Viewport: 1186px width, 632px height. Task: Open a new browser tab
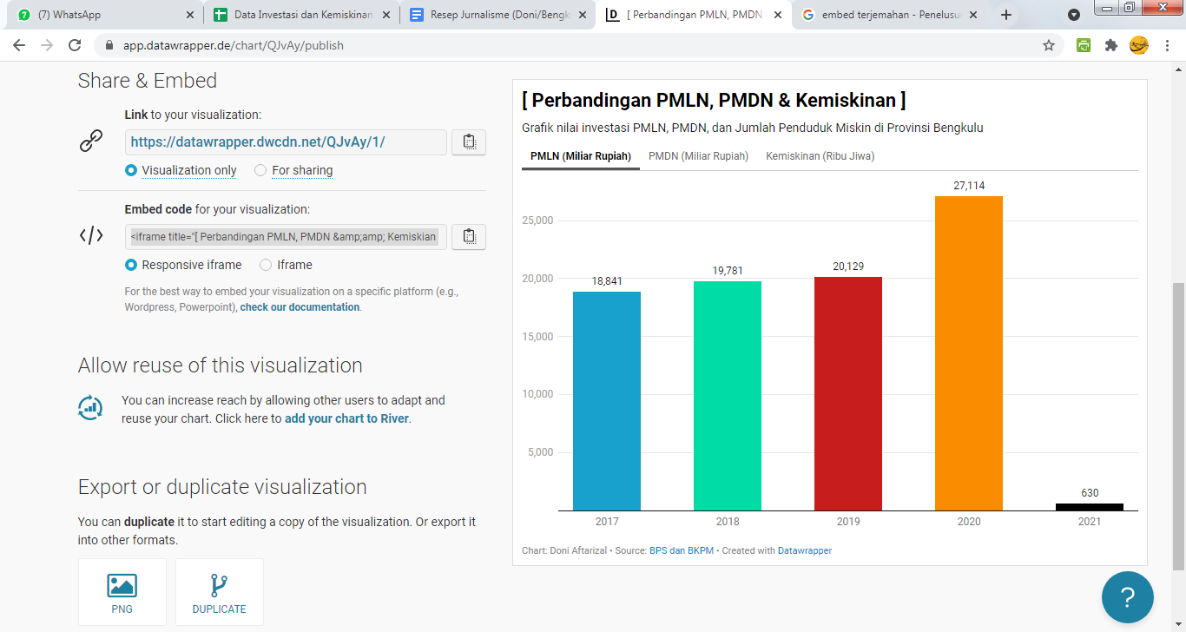tap(1006, 15)
